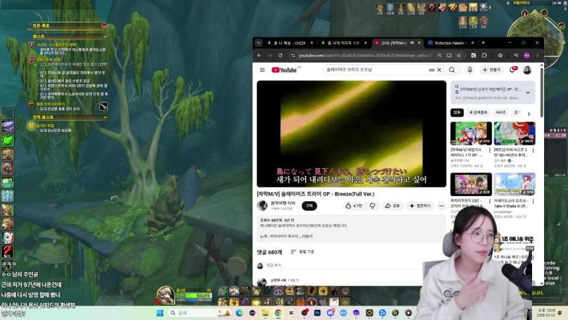Like the video with thumbs up
This screenshot has height=320, width=568.
pyautogui.click(x=353, y=206)
